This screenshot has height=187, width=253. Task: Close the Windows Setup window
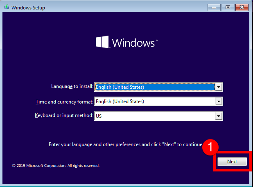[242, 7]
